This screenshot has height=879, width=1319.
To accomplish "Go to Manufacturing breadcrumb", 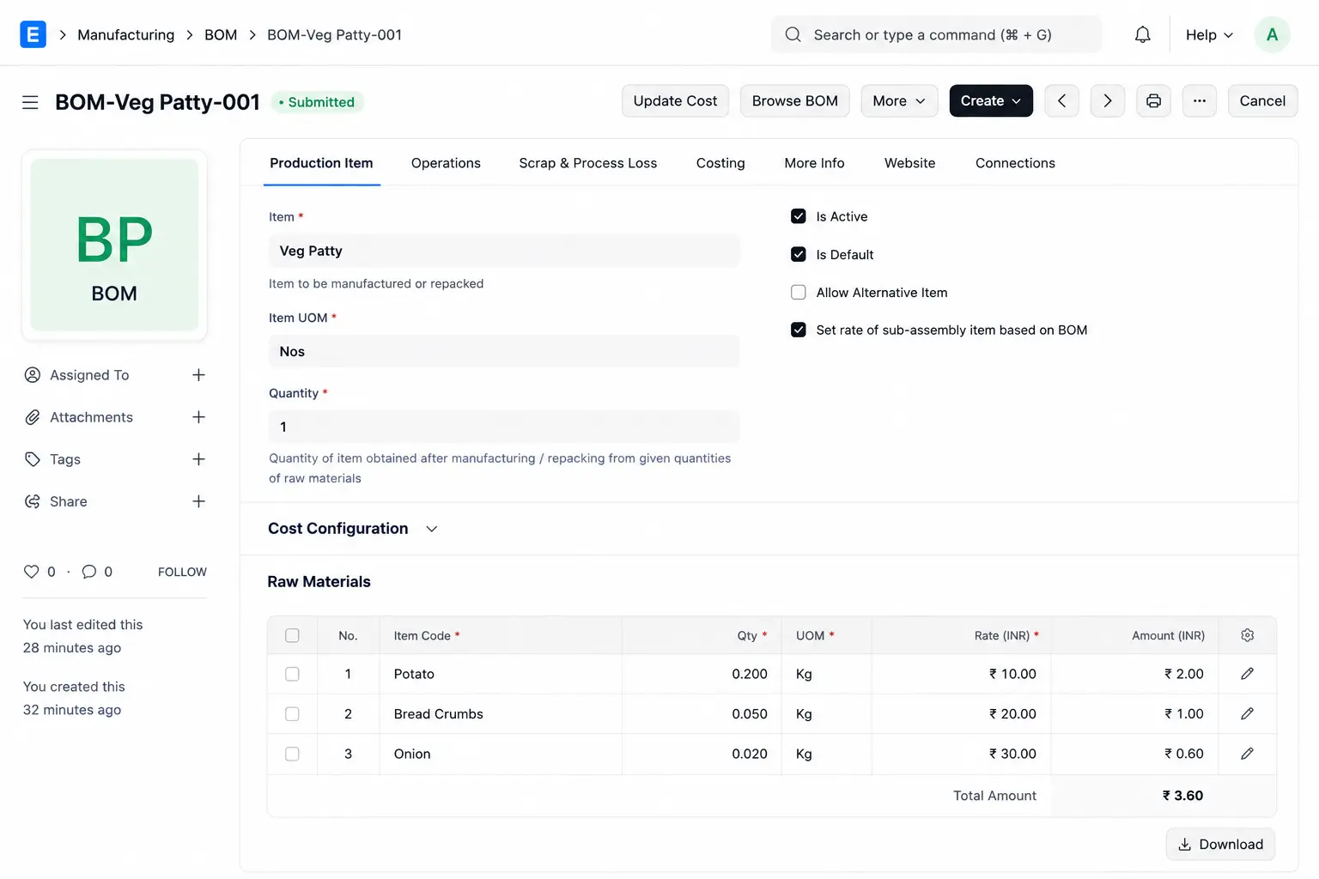I will pos(125,34).
